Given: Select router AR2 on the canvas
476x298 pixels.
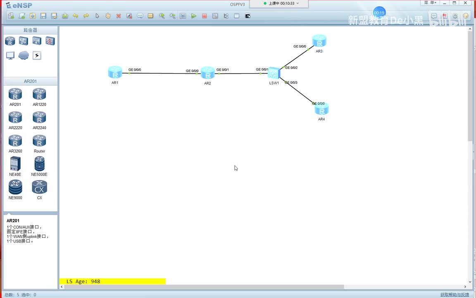Looking at the screenshot, I should (x=208, y=73).
